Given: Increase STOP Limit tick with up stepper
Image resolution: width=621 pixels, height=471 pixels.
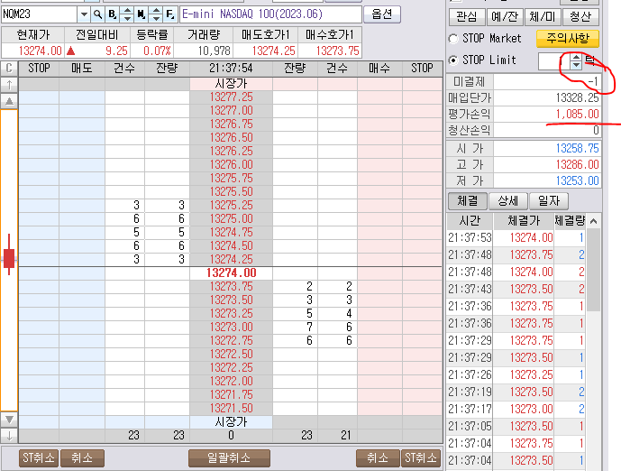Looking at the screenshot, I should pos(576,57).
